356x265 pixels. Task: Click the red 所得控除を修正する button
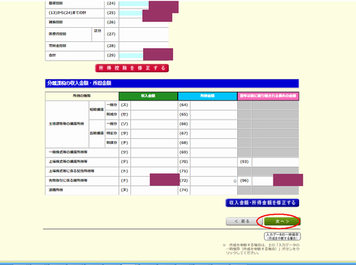132,68
